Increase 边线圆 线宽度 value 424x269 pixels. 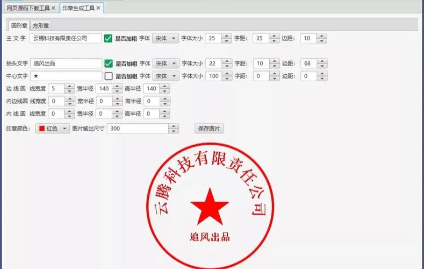(69, 86)
